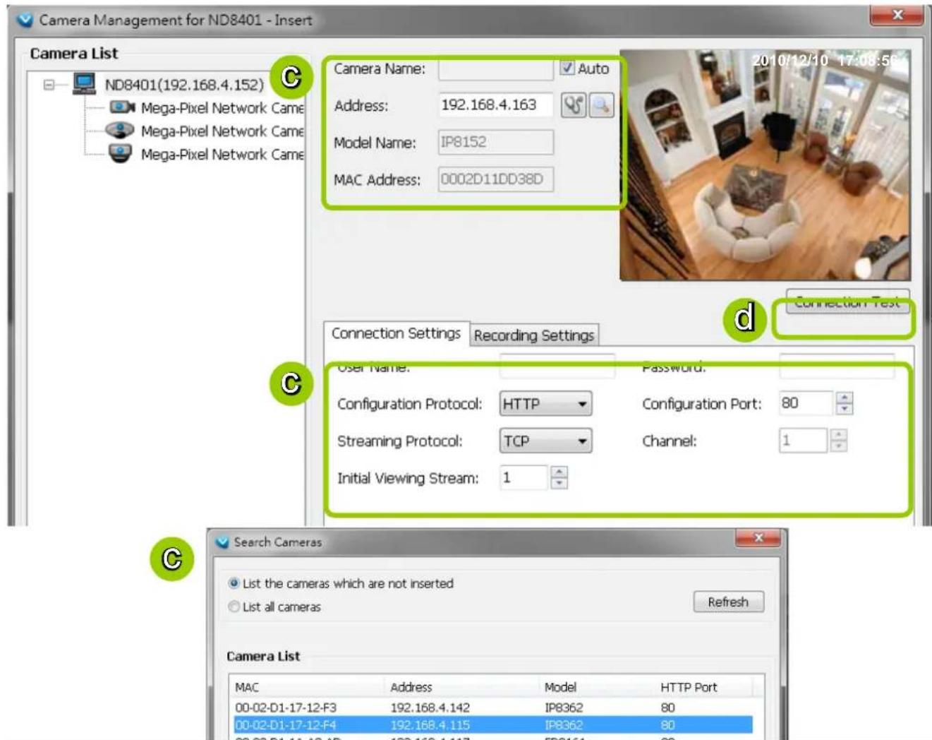
Task: Click the MAC Address field
Action: tap(495, 179)
